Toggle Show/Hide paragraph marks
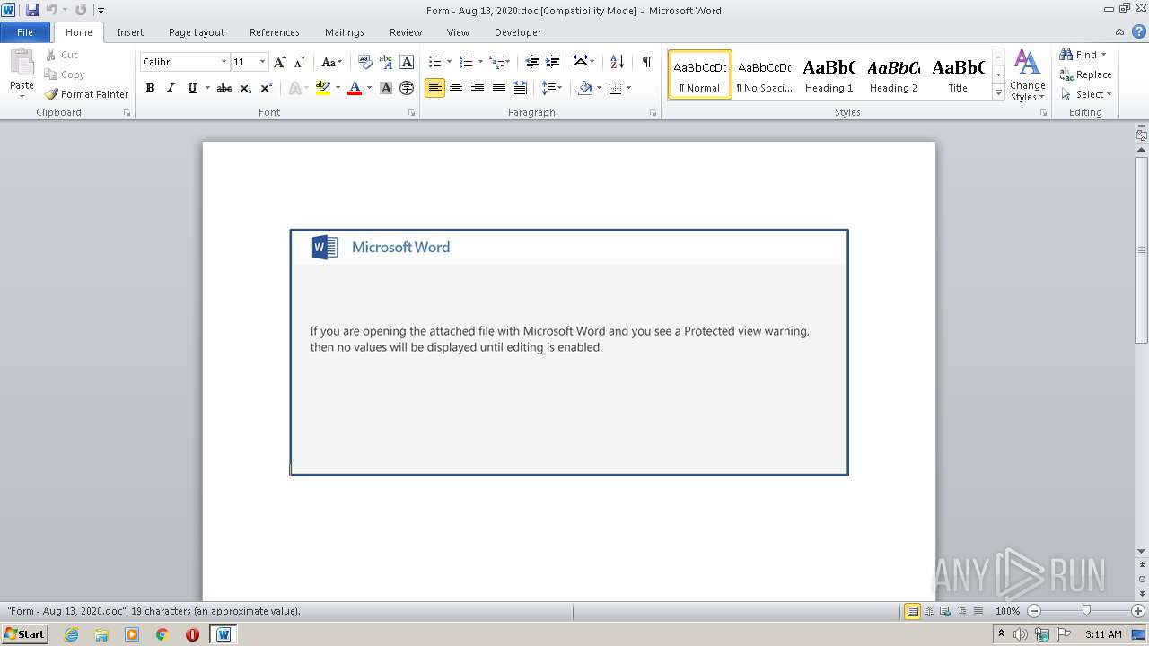Image resolution: width=1149 pixels, height=646 pixels. [x=646, y=62]
